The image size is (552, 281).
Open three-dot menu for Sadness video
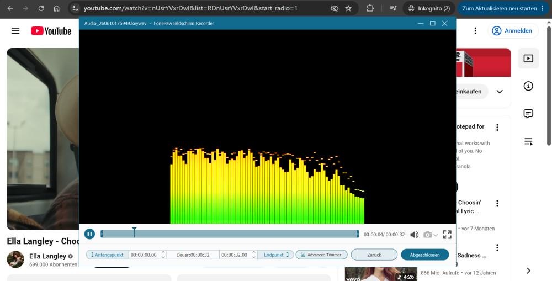coord(497,247)
